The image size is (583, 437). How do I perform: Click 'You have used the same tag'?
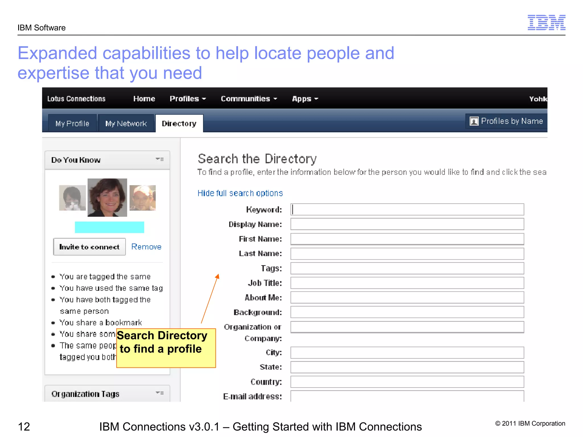(111, 288)
